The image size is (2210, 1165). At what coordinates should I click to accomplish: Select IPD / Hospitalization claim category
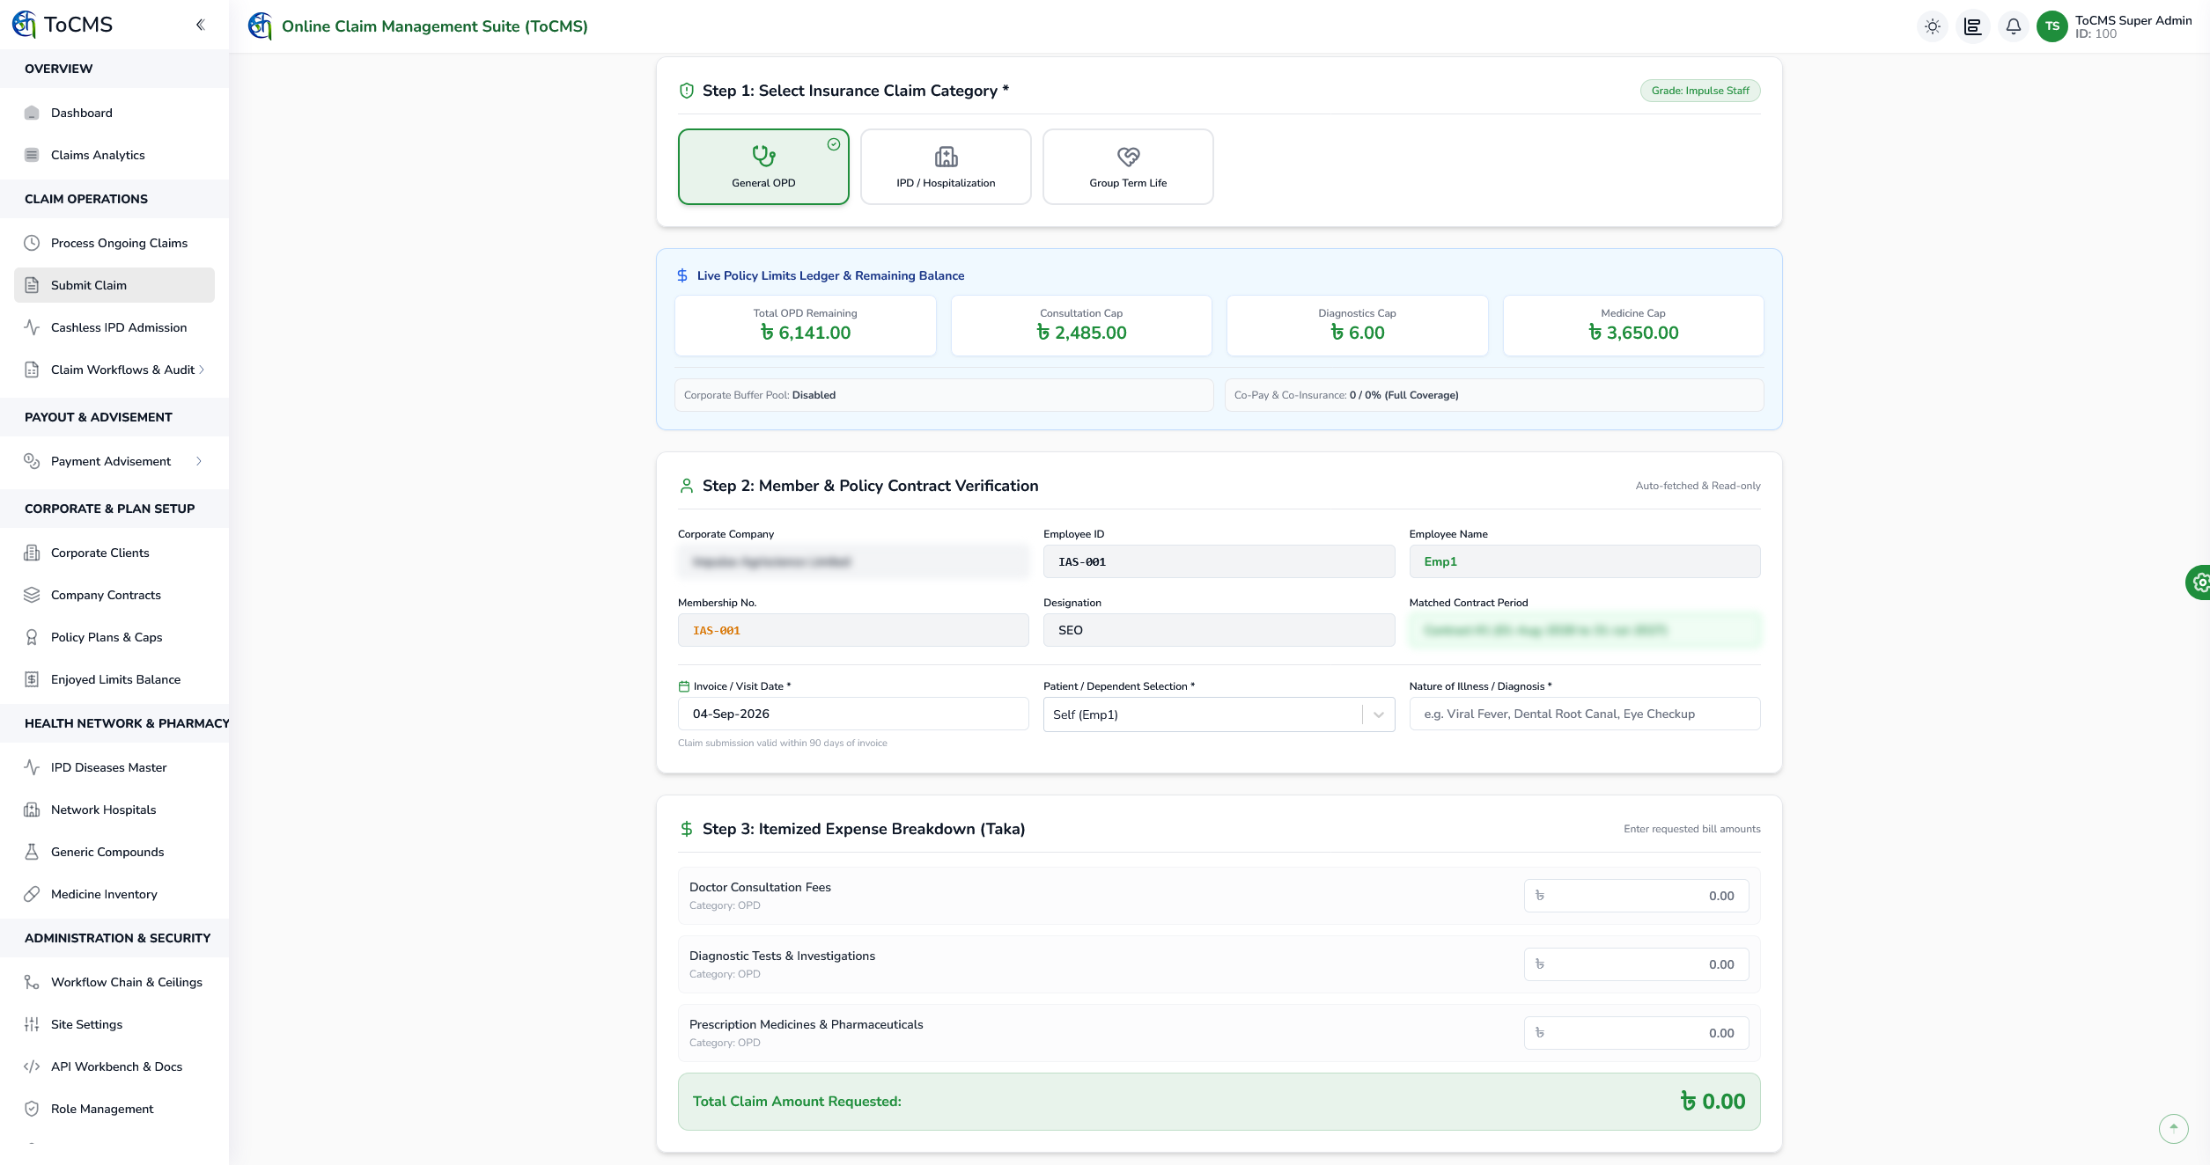[946, 167]
